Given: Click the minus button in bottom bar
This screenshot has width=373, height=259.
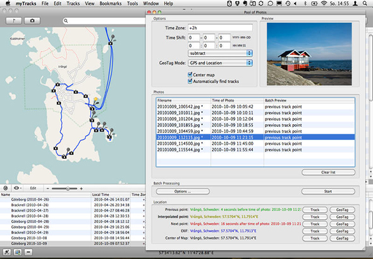Looking at the screenshot, I should click(28, 252).
